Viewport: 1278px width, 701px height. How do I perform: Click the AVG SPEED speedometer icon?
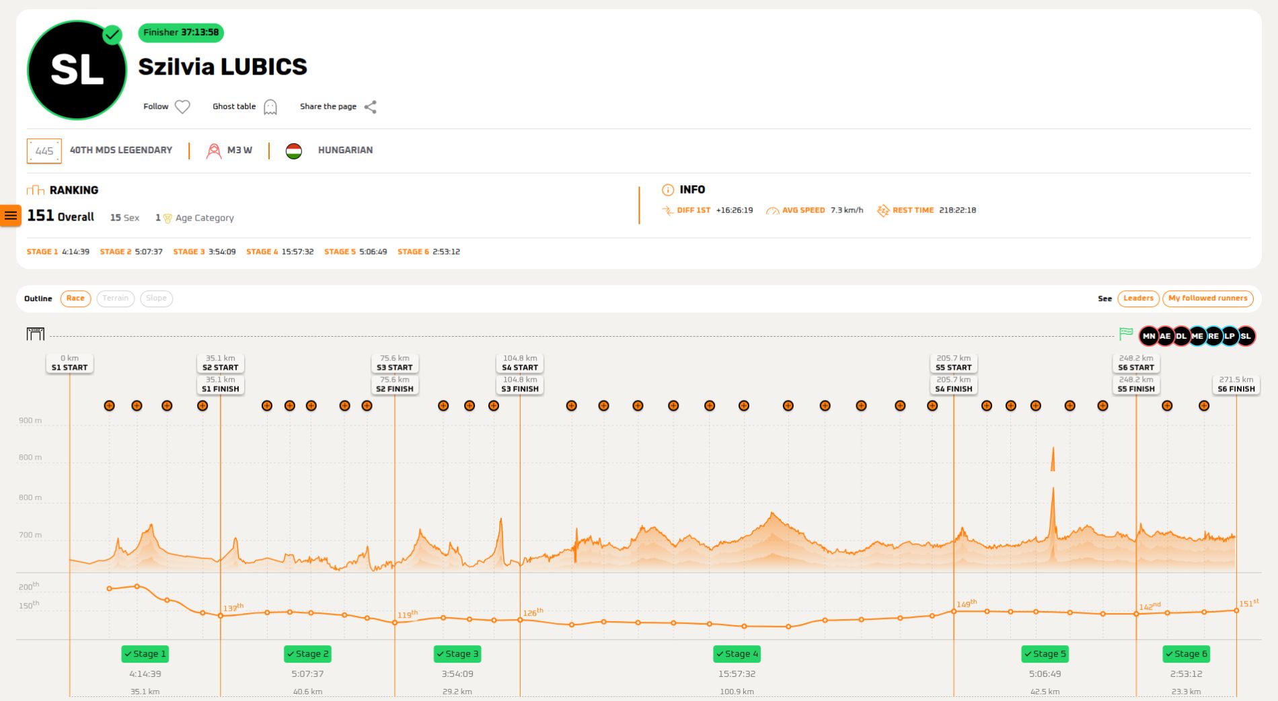coord(772,210)
